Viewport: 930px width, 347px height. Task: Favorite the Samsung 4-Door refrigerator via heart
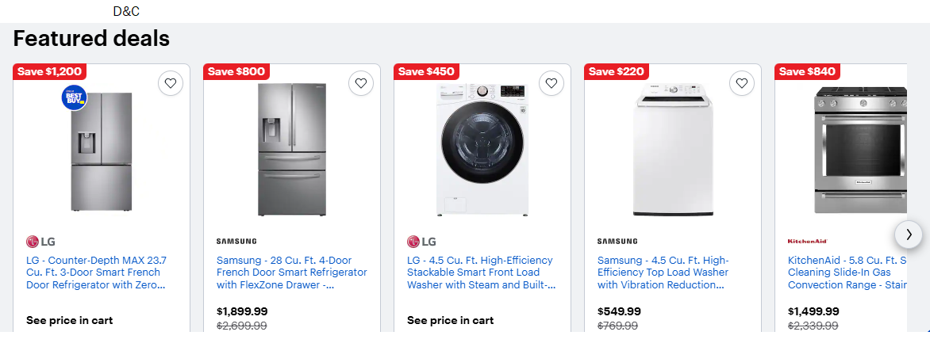click(x=361, y=83)
